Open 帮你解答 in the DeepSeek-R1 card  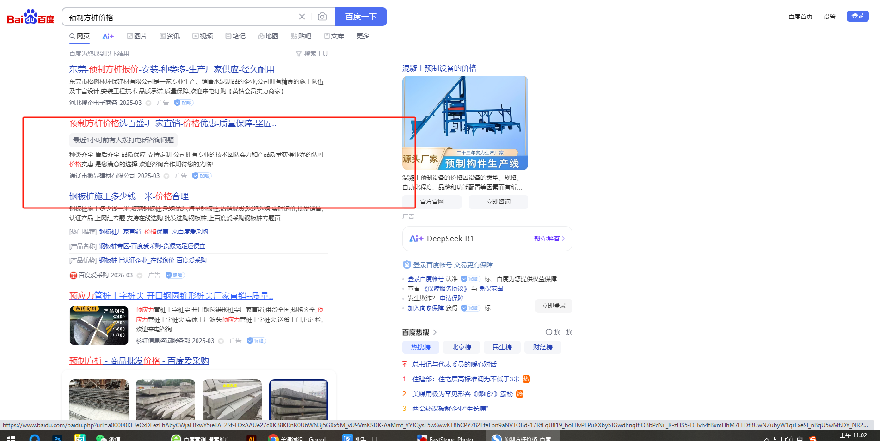point(549,239)
